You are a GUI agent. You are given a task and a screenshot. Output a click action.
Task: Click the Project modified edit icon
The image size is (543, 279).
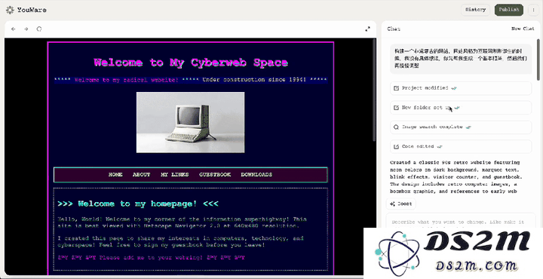click(396, 88)
